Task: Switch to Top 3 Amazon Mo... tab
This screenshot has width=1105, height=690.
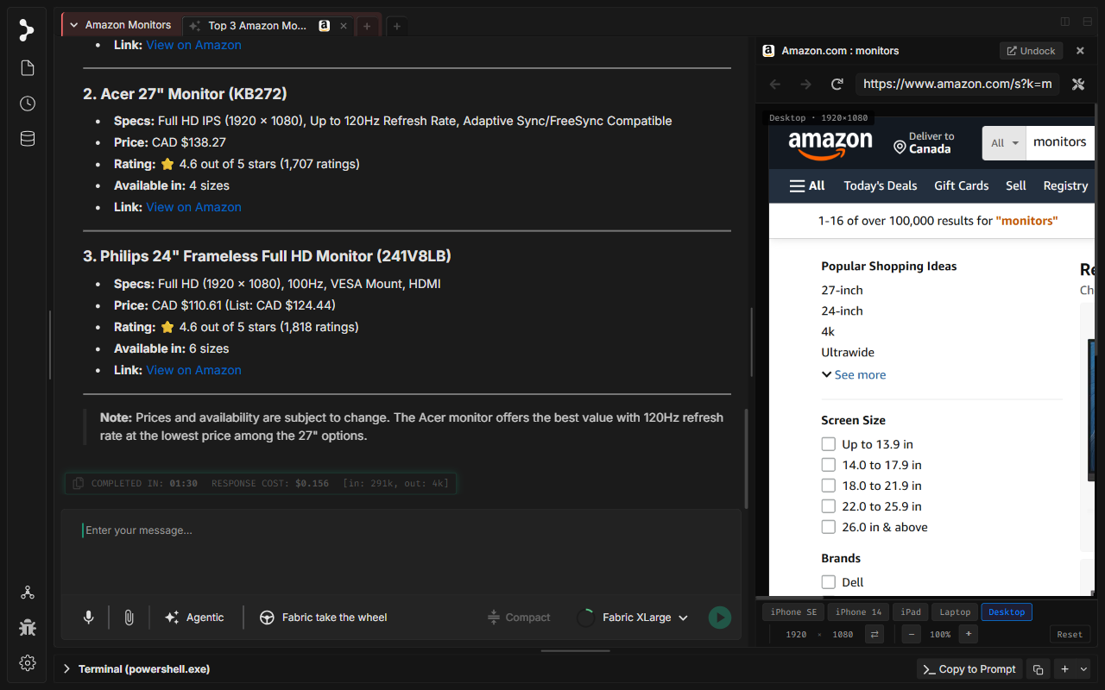Action: point(259,26)
